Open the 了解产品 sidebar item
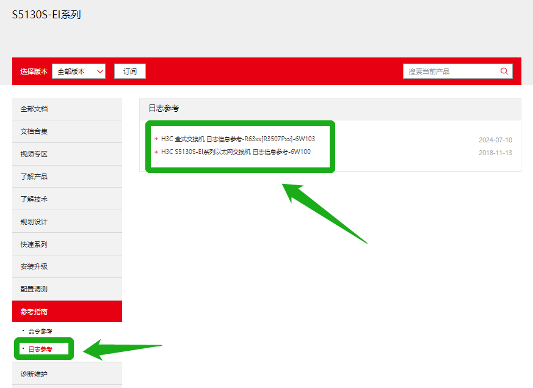Image resolution: width=533 pixels, height=388 pixels. click(x=67, y=177)
